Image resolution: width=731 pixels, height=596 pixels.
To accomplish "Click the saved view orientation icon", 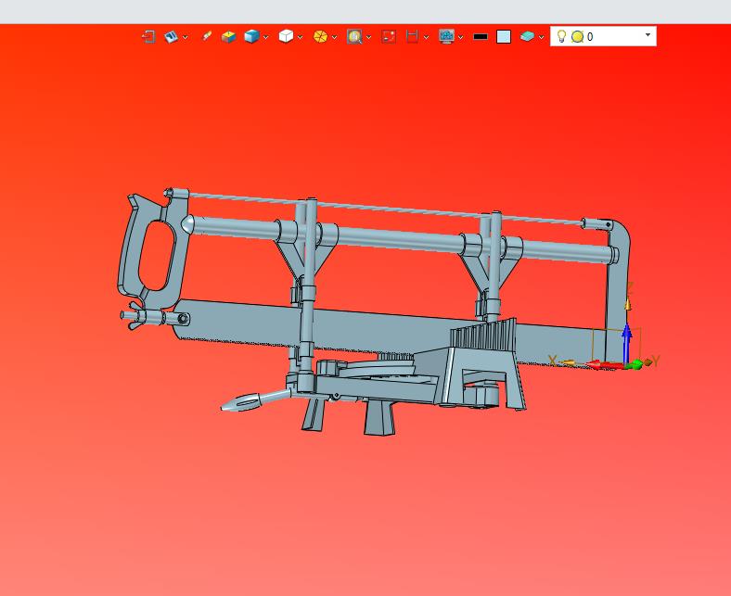I will pos(171,36).
